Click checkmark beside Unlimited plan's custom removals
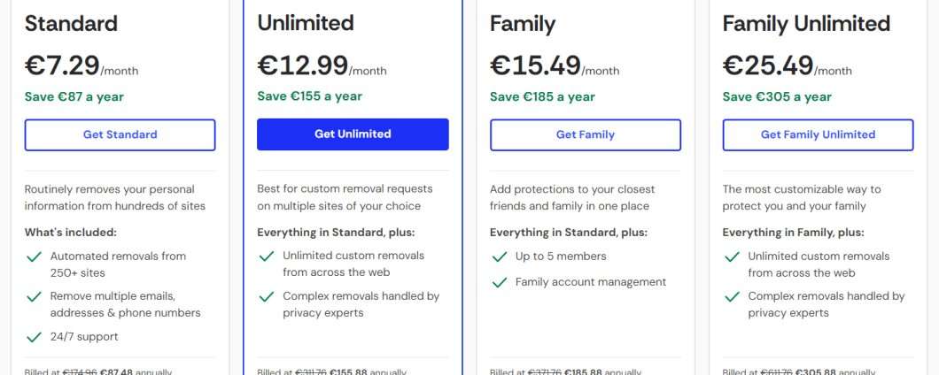The image size is (939, 375). point(266,256)
